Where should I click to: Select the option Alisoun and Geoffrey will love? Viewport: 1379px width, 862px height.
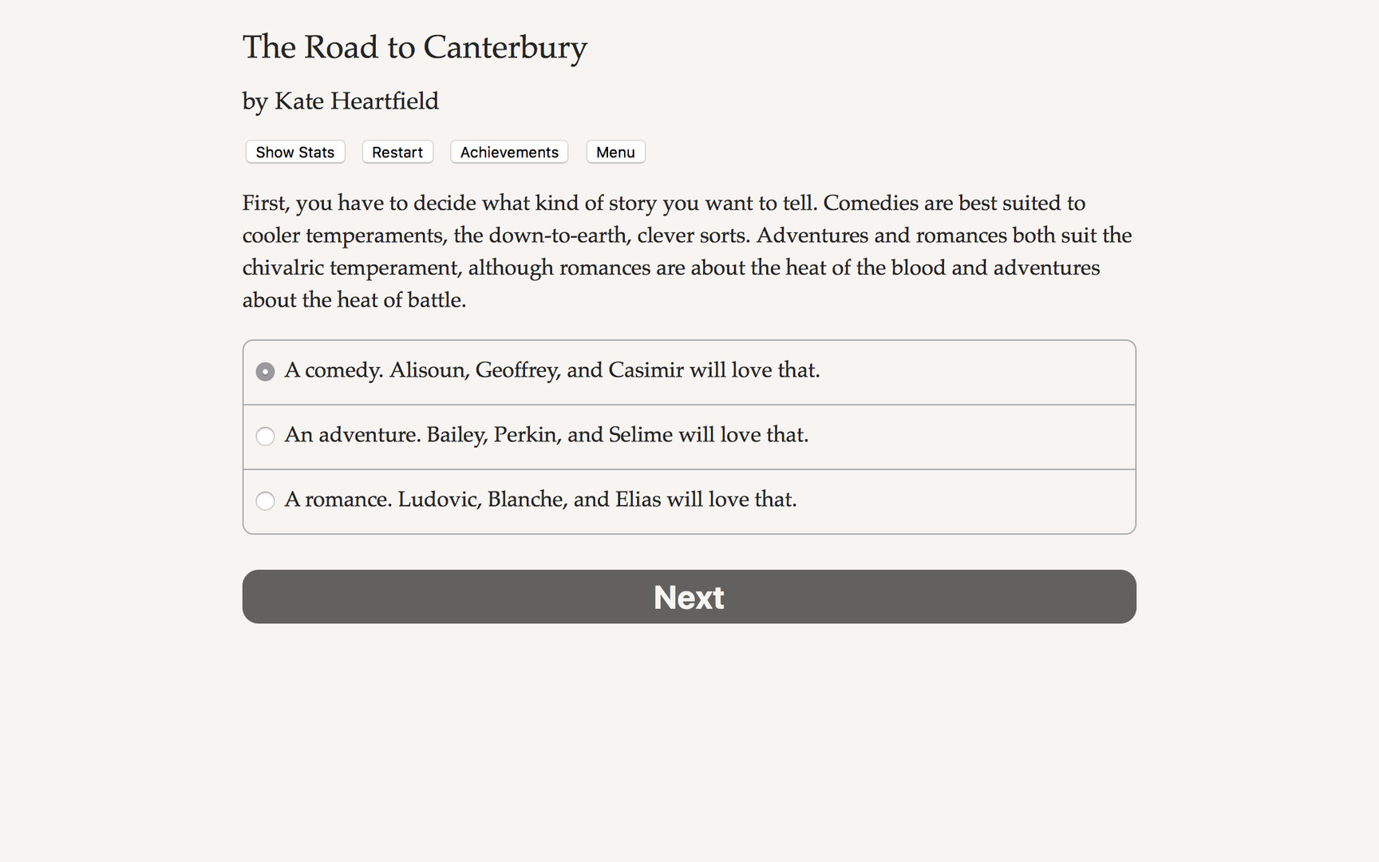click(552, 370)
